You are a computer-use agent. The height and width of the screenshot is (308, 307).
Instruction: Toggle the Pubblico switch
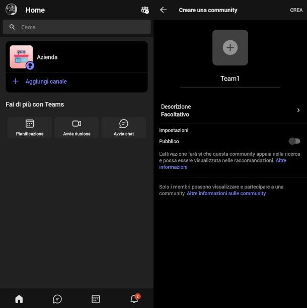[x=294, y=141]
